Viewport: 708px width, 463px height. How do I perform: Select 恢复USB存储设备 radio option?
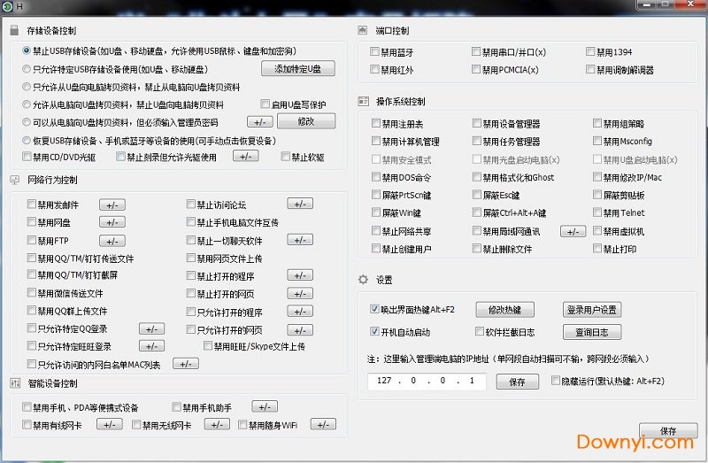pyautogui.click(x=27, y=141)
